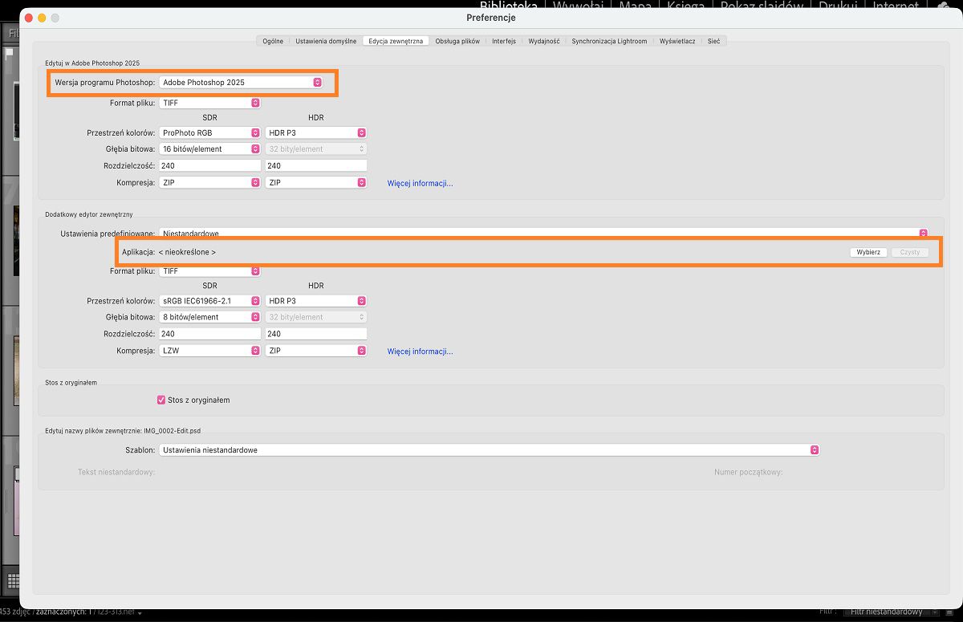Open Format pliku dropdown in Photoshop section
This screenshot has width=963, height=622.
point(210,103)
